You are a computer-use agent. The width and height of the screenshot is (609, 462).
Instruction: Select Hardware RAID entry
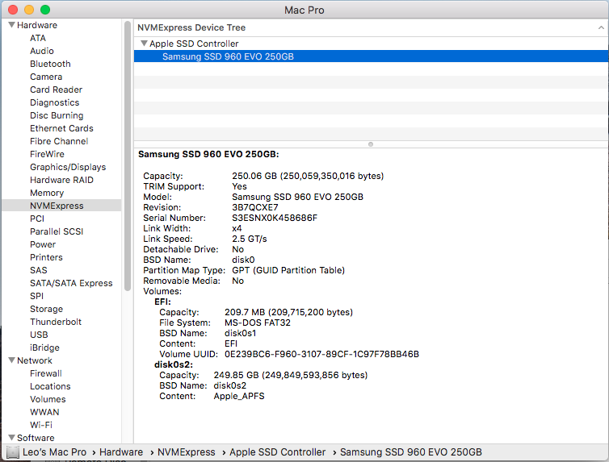(61, 180)
